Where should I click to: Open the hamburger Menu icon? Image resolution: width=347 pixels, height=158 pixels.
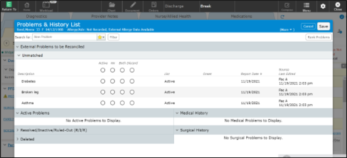pos(306,6)
